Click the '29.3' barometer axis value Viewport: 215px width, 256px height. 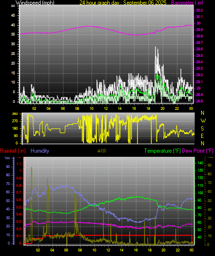coord(199,68)
